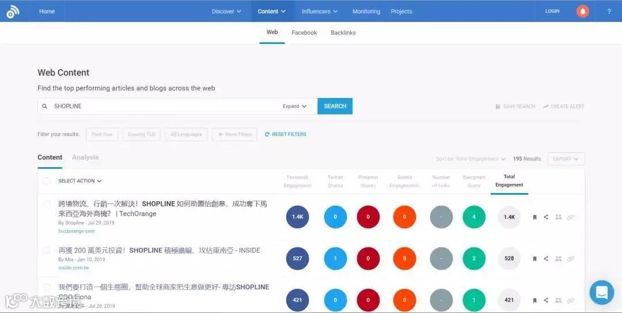This screenshot has height=313, width=622.
Task: View backlinks of the TechOrange article
Action: [570, 217]
